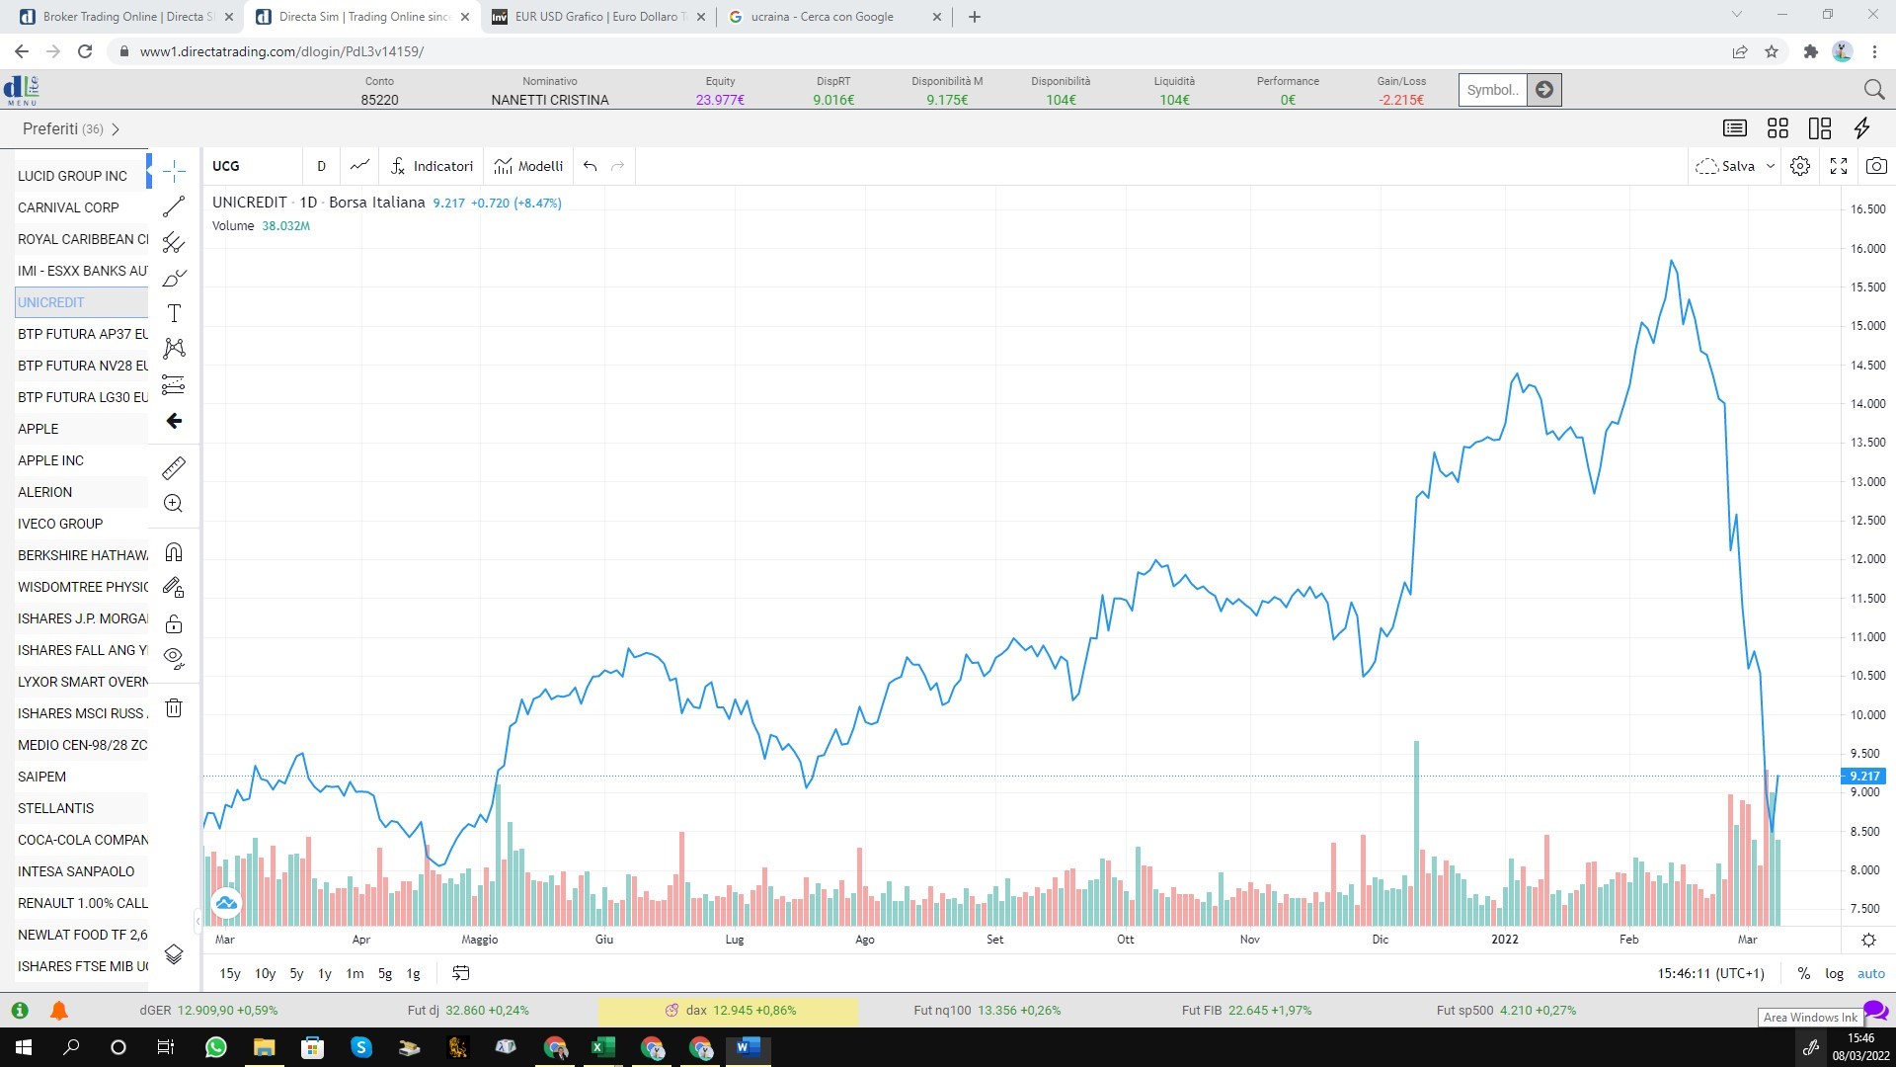
Task: Select the brush drawing tool
Action: pos(174,278)
